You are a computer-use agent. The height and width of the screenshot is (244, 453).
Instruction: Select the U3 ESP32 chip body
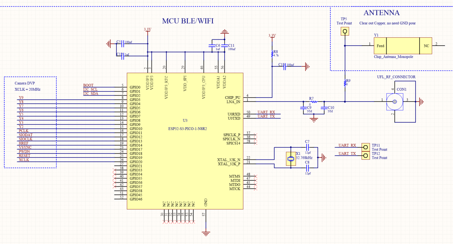click(185, 141)
